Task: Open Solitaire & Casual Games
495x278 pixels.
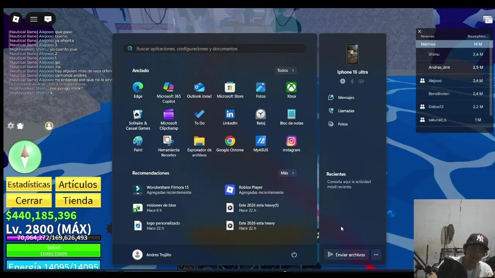Action: (138, 120)
